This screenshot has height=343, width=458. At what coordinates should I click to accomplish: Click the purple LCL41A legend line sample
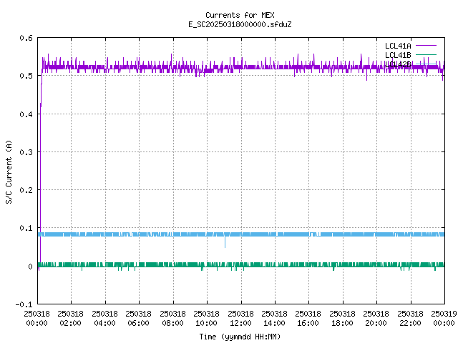[x=426, y=46]
